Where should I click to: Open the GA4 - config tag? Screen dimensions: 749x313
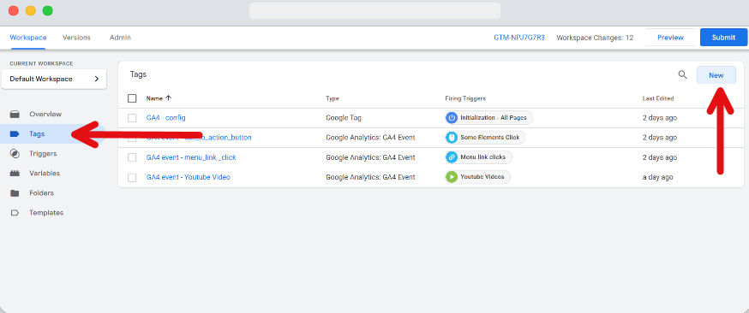[165, 118]
